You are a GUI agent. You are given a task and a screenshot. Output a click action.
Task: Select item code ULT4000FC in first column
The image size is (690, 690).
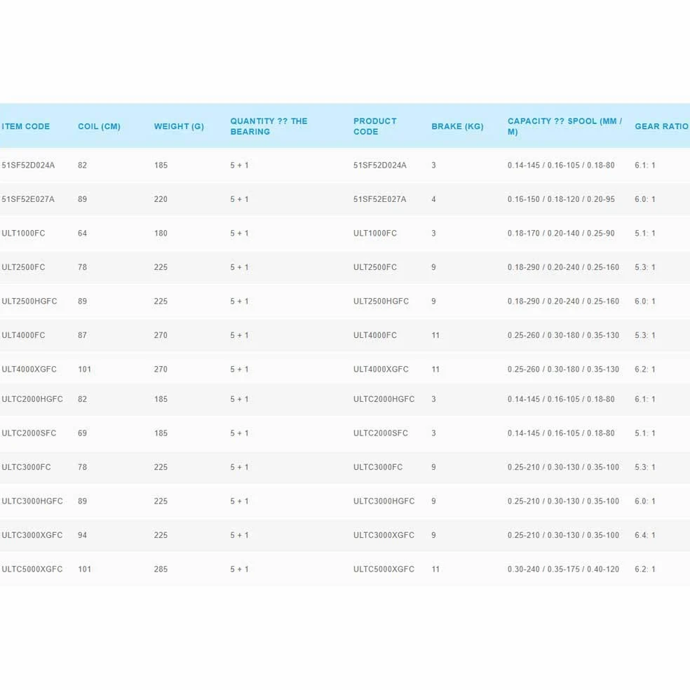click(23, 335)
